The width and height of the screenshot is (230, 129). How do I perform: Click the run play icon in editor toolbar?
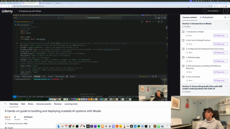pyautogui.click(x=142, y=21)
